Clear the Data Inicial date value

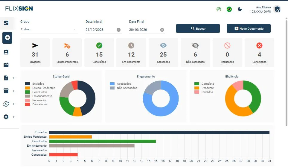coord(119,30)
